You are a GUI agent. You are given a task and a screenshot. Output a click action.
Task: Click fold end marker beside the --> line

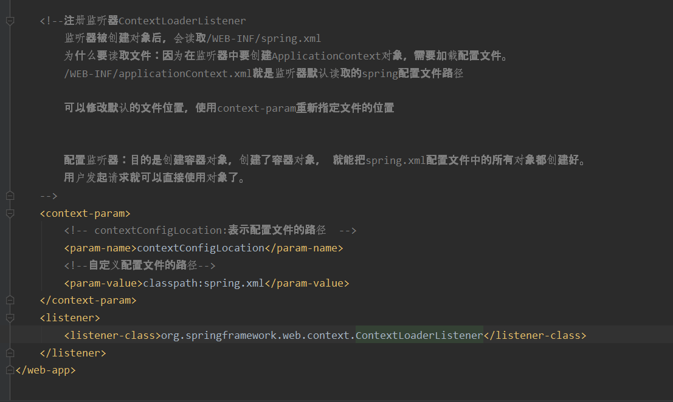coord(10,196)
